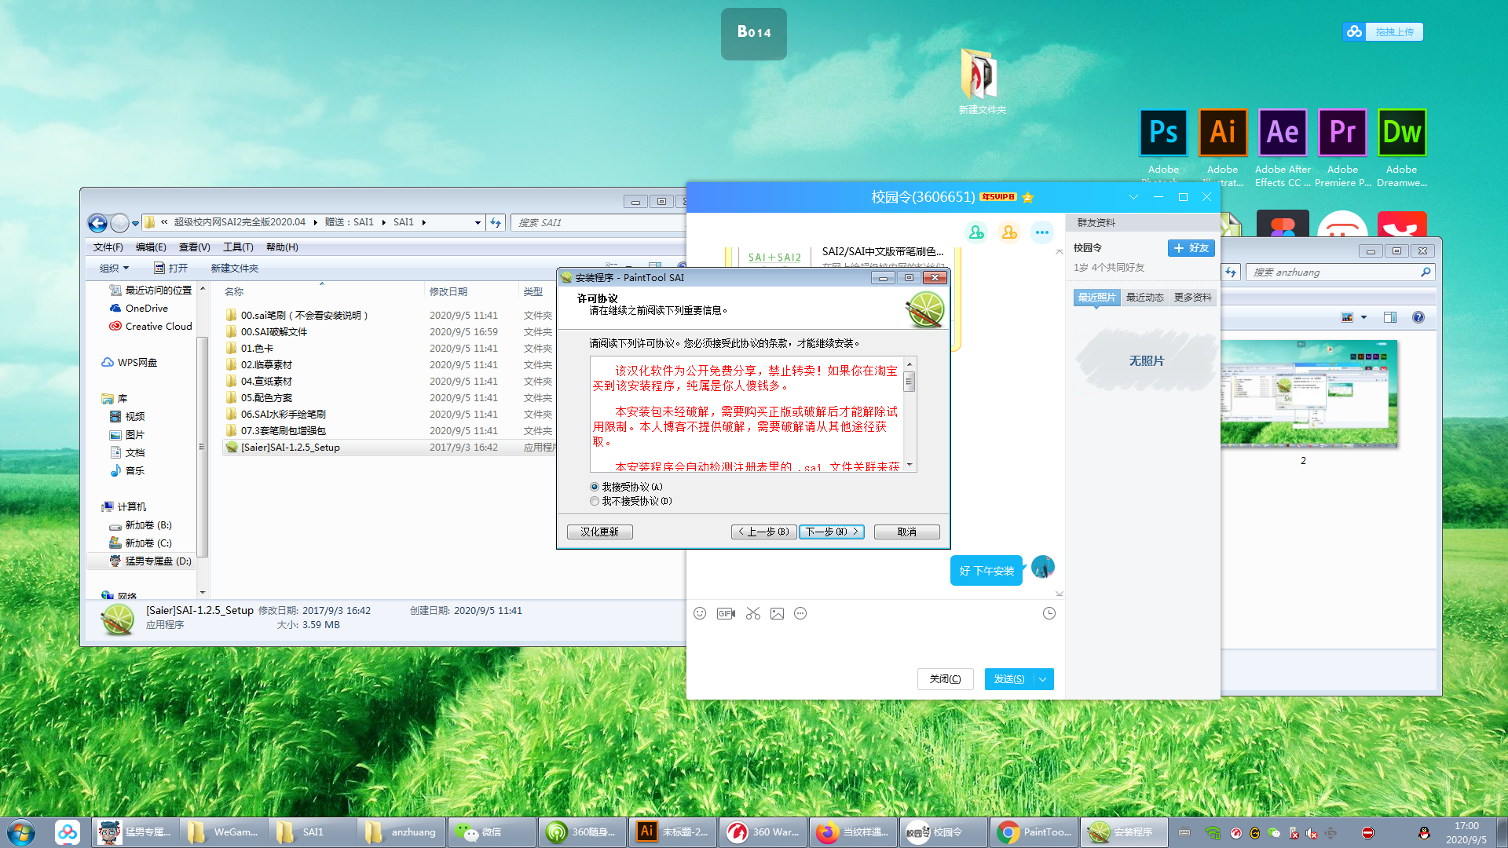The image size is (1508, 848).
Task: Expand address bar history dropdown in SAI1 explorer
Action: 477,223
